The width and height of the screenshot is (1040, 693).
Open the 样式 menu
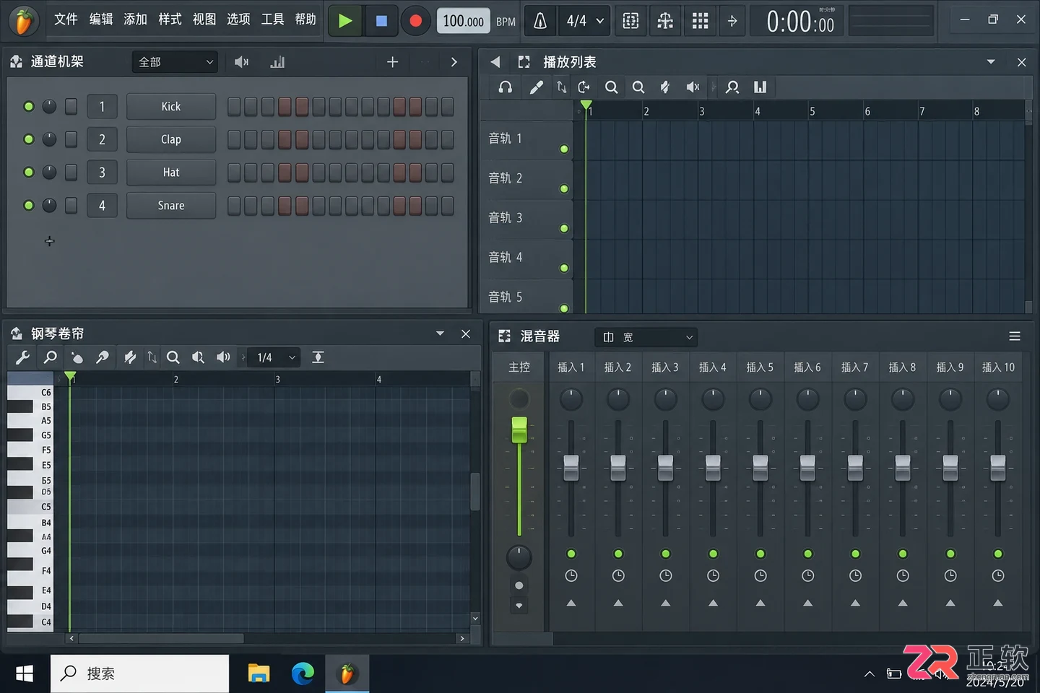click(170, 19)
